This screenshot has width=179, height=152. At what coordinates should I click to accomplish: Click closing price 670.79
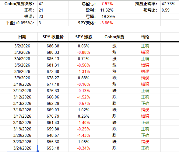(x=53, y=116)
